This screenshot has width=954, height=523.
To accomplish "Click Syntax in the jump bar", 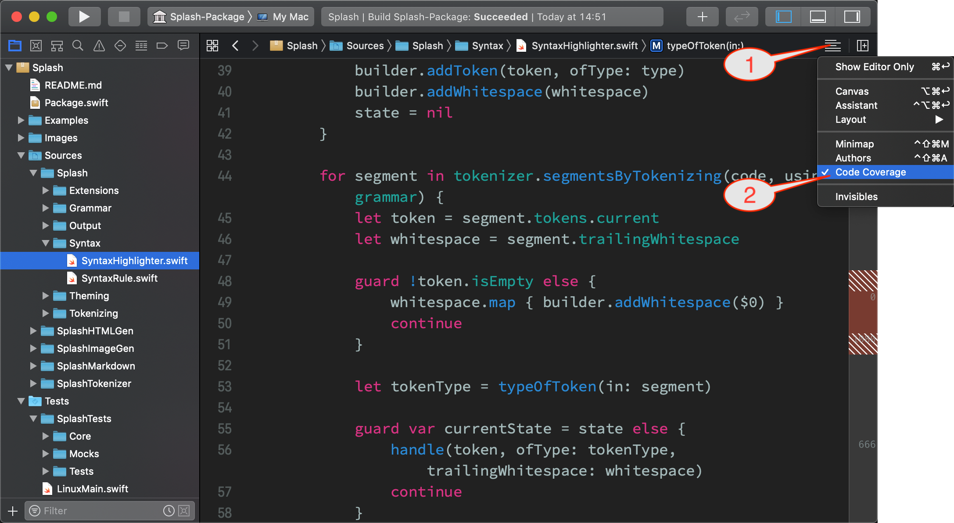I will [x=479, y=46].
